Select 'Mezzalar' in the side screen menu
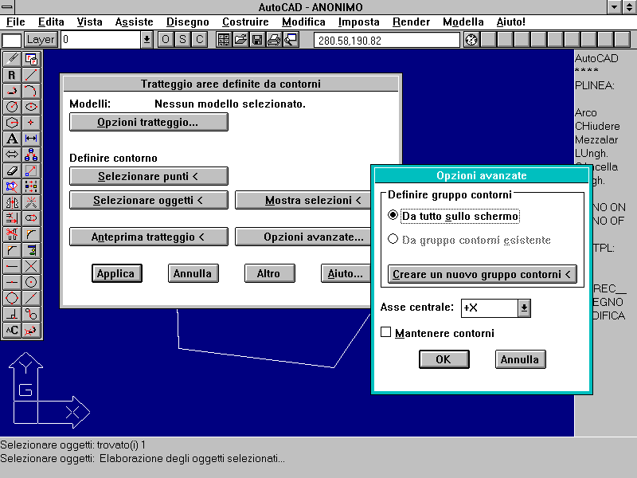The width and height of the screenshot is (637, 478). (596, 140)
